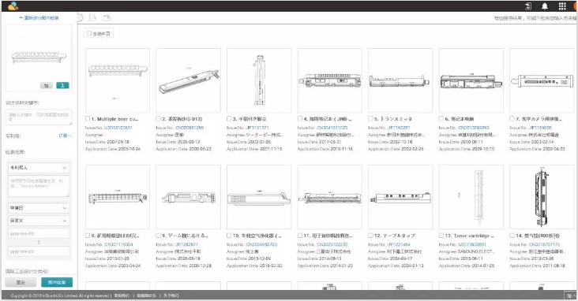This screenshot has width=578, height=301.
Task: Click the export file icon in results toolbar
Action: pos(92,17)
